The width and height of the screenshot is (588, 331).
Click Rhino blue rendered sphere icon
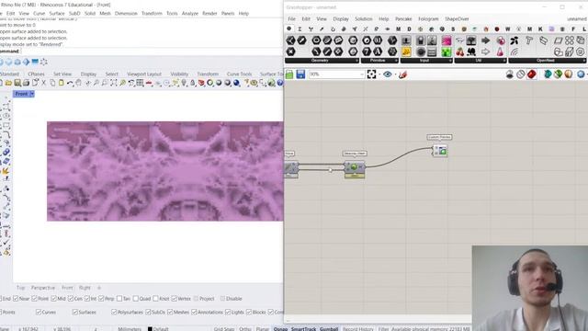coord(237,83)
